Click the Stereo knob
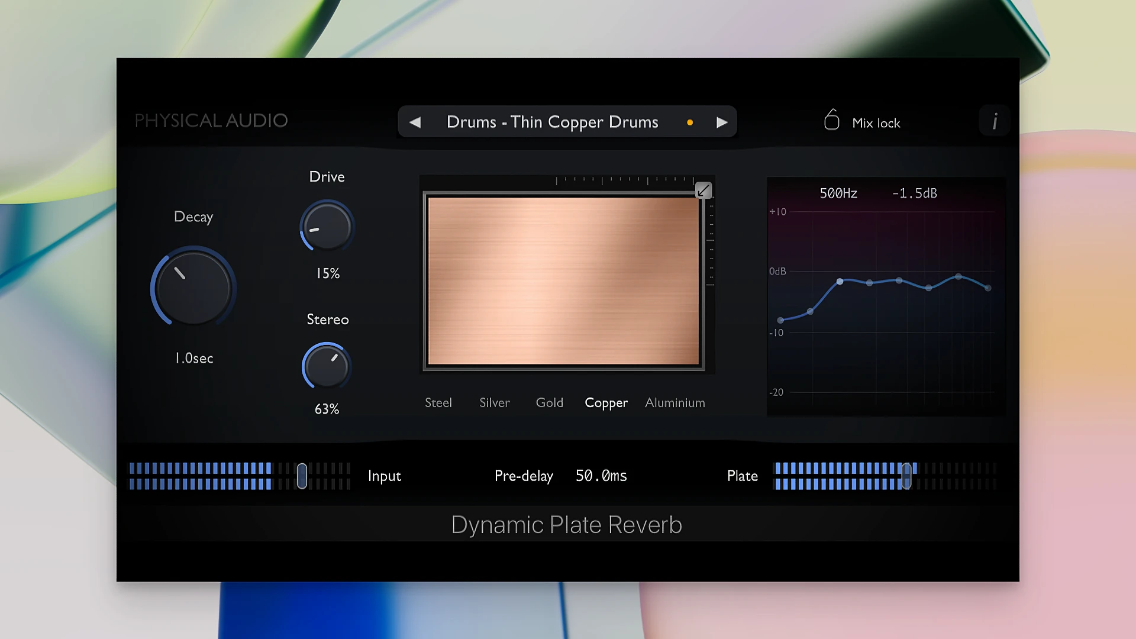Image resolution: width=1136 pixels, height=639 pixels. tap(326, 366)
